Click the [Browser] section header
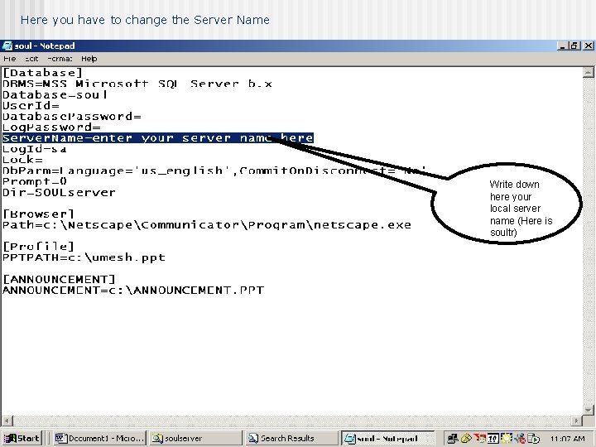The height and width of the screenshot is (447, 596). (x=38, y=214)
